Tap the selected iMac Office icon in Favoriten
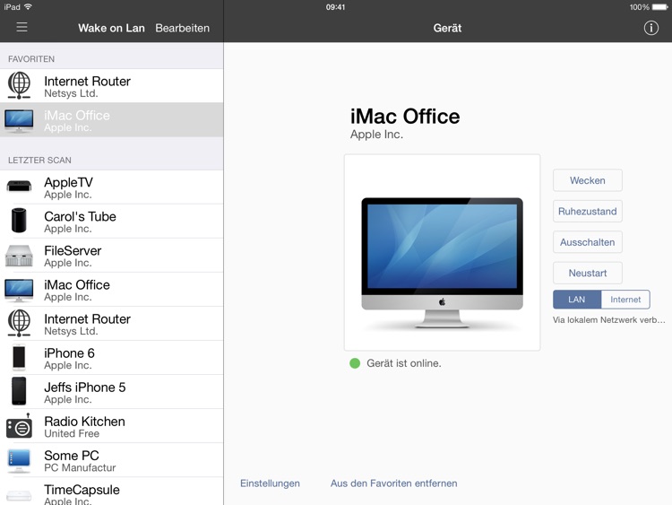The width and height of the screenshot is (672, 505). click(x=19, y=120)
